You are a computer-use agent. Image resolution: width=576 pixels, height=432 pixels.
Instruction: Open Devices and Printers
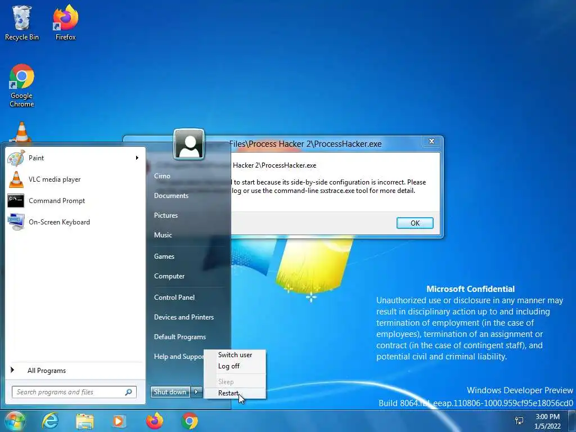[184, 317]
